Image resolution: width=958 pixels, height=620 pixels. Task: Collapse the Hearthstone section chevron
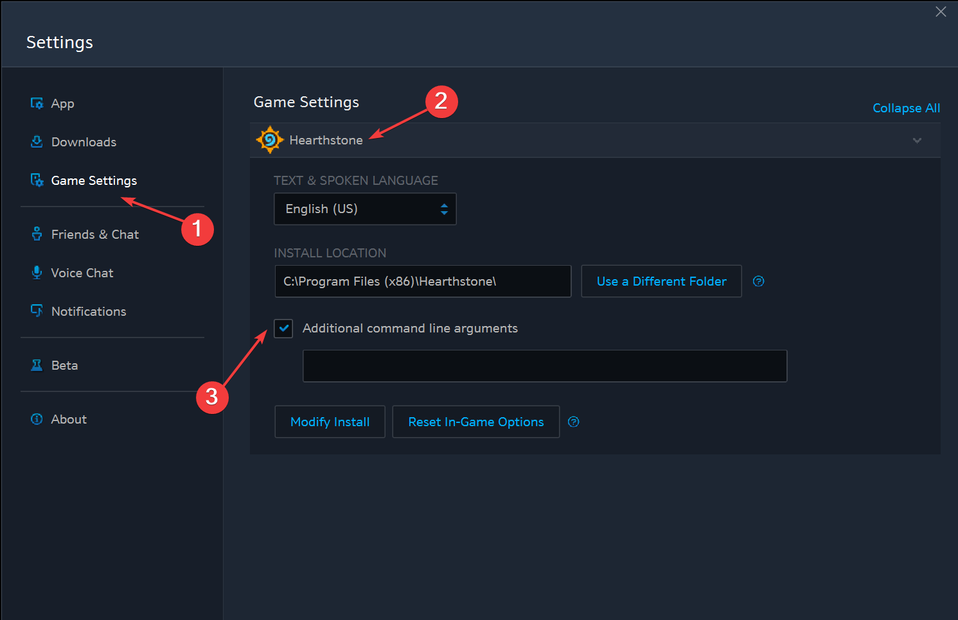coord(917,141)
